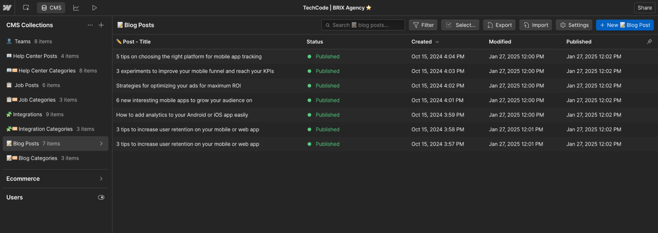Click the Oct 15, 2024 4:04 PM created date
The image size is (658, 233).
click(438, 56)
